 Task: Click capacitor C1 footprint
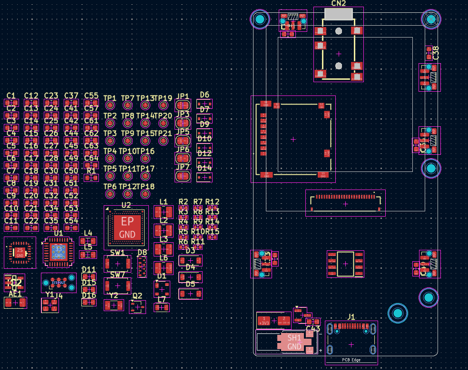[x=11, y=103]
